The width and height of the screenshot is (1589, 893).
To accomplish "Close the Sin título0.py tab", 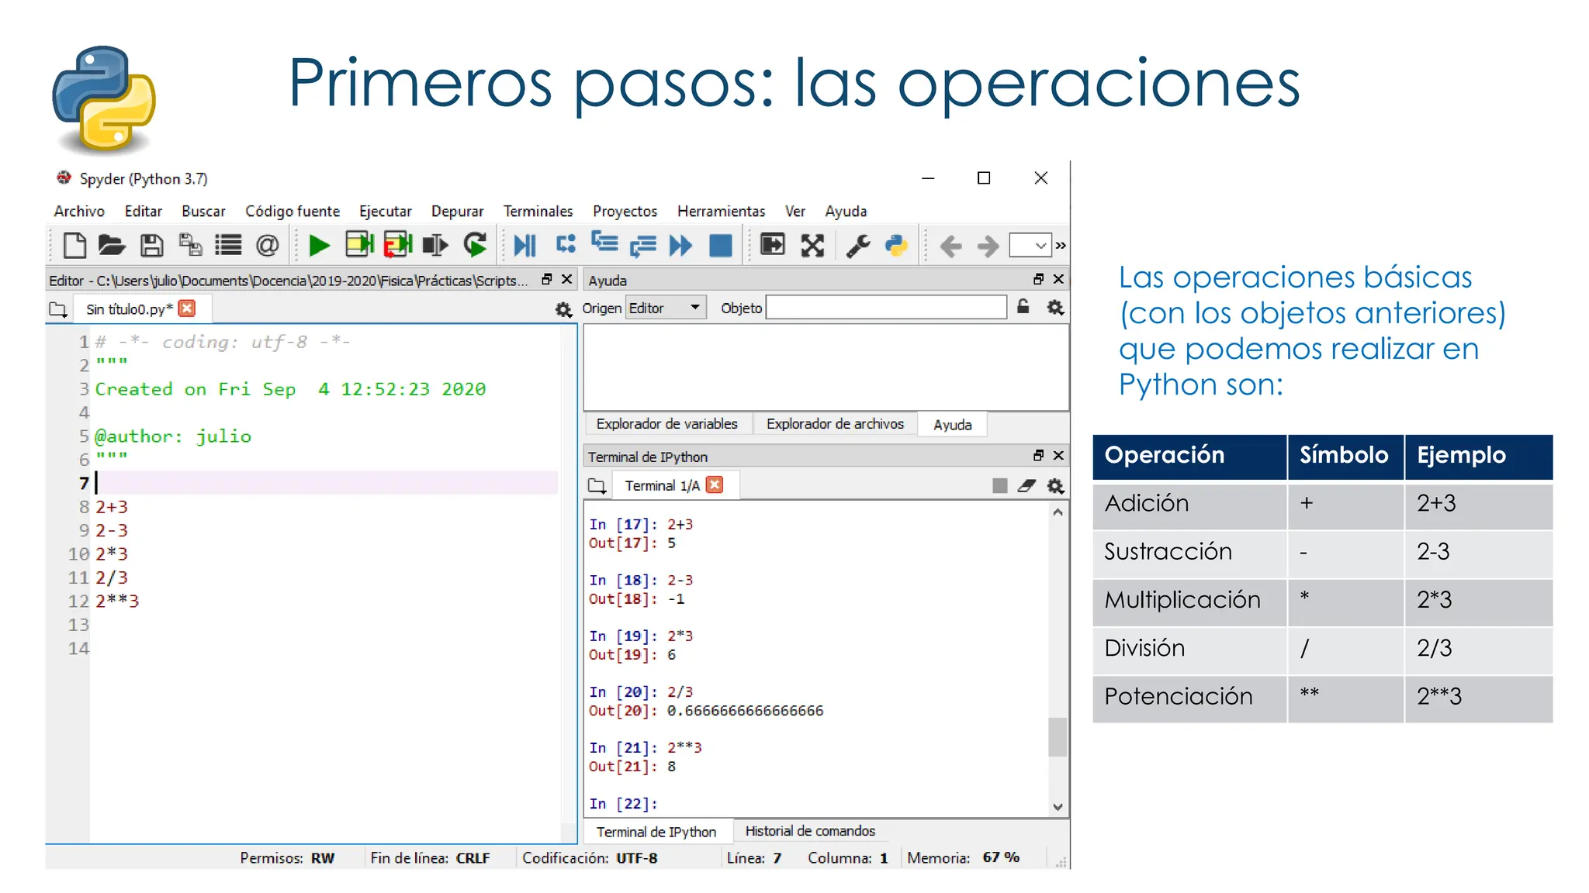I will [x=187, y=309].
